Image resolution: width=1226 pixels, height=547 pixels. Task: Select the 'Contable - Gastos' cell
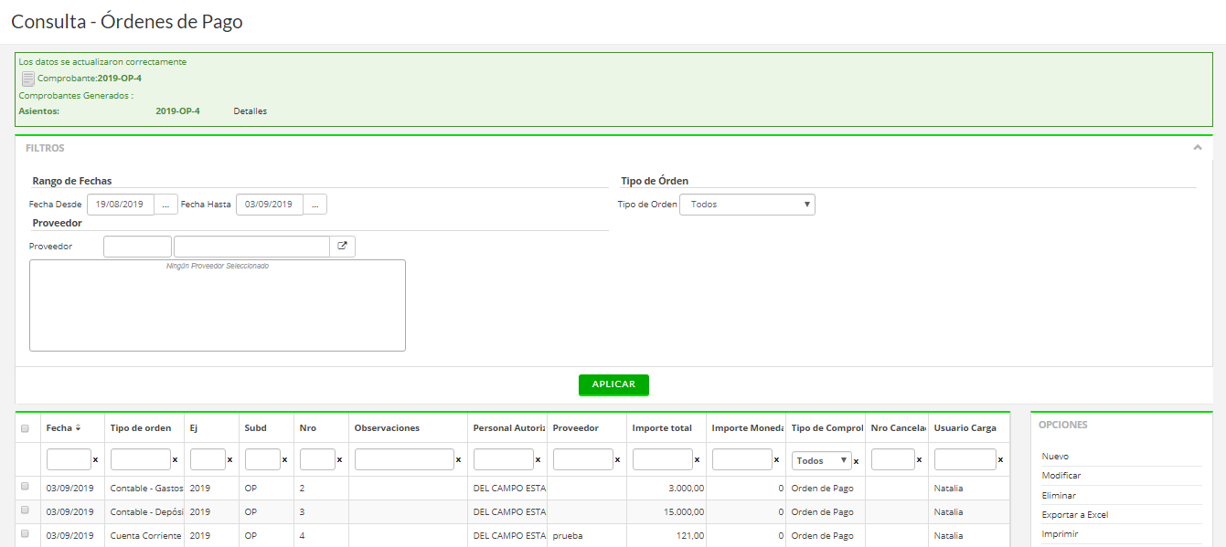point(144,488)
